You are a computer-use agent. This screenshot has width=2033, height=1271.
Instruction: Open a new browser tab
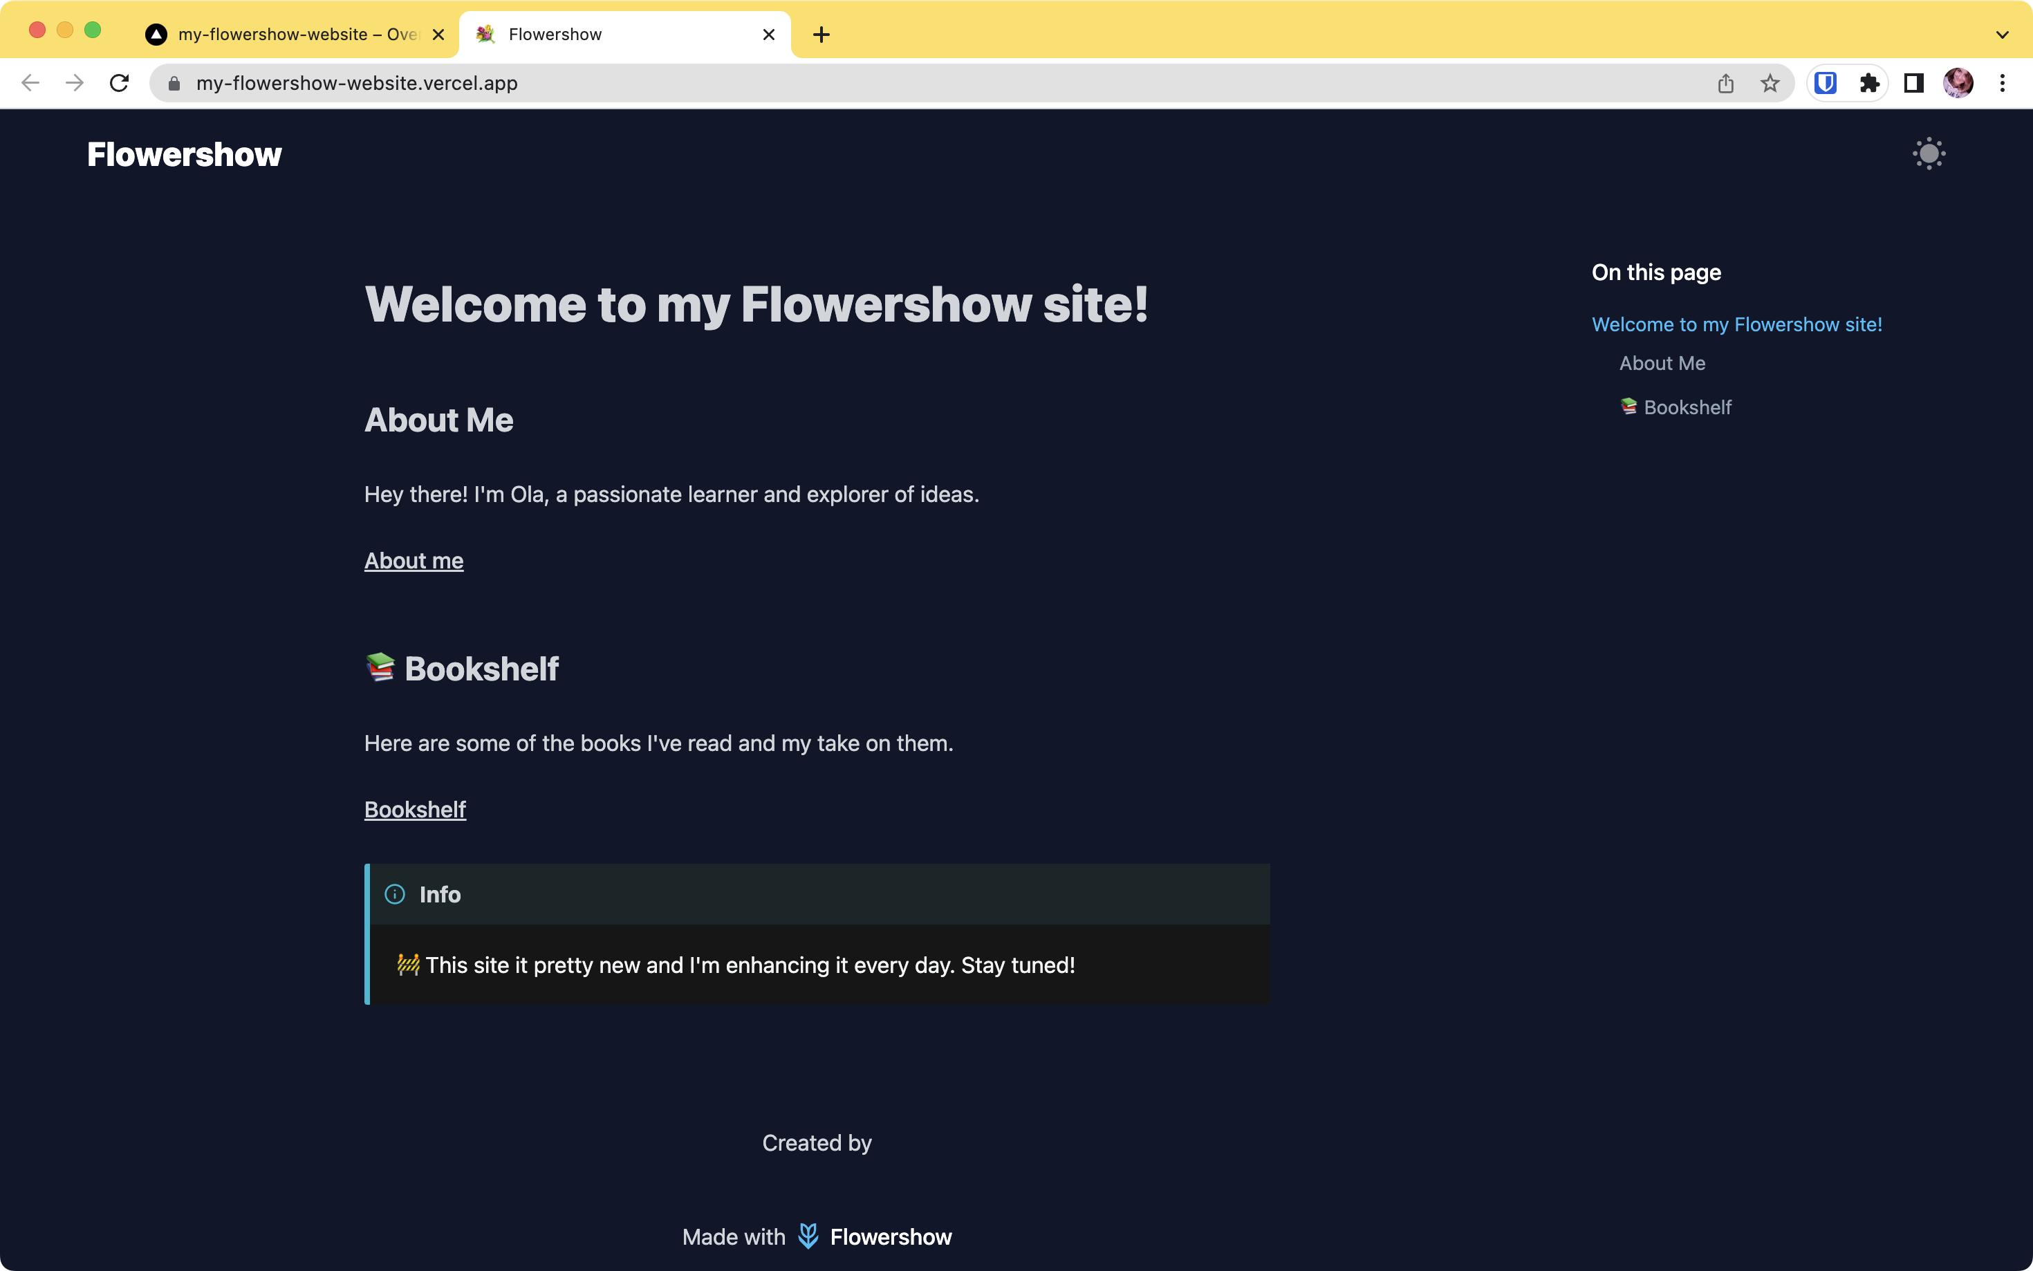pos(821,35)
